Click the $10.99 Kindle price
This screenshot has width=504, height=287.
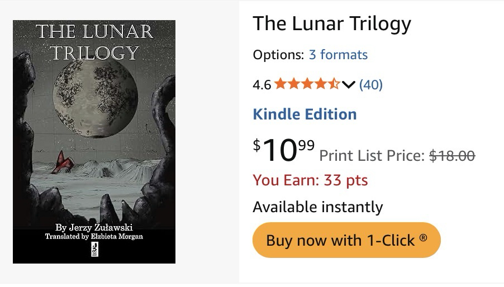tap(284, 149)
